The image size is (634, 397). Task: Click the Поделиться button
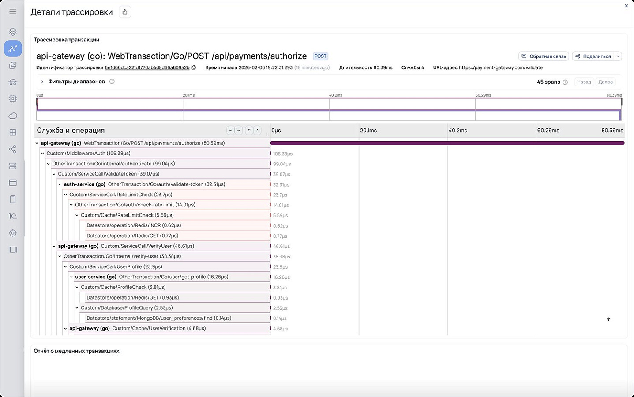(x=593, y=56)
